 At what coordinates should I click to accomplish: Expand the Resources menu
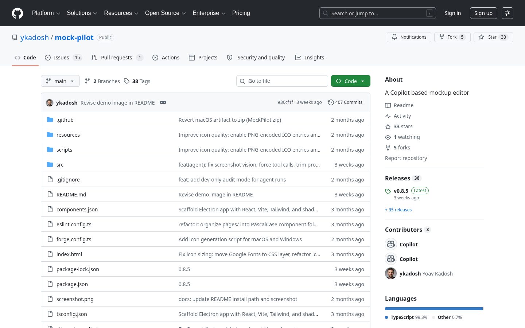coord(121,13)
